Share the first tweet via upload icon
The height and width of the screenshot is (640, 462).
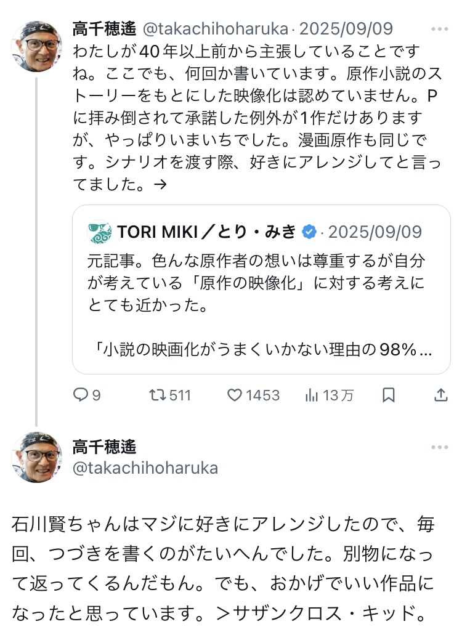[441, 395]
